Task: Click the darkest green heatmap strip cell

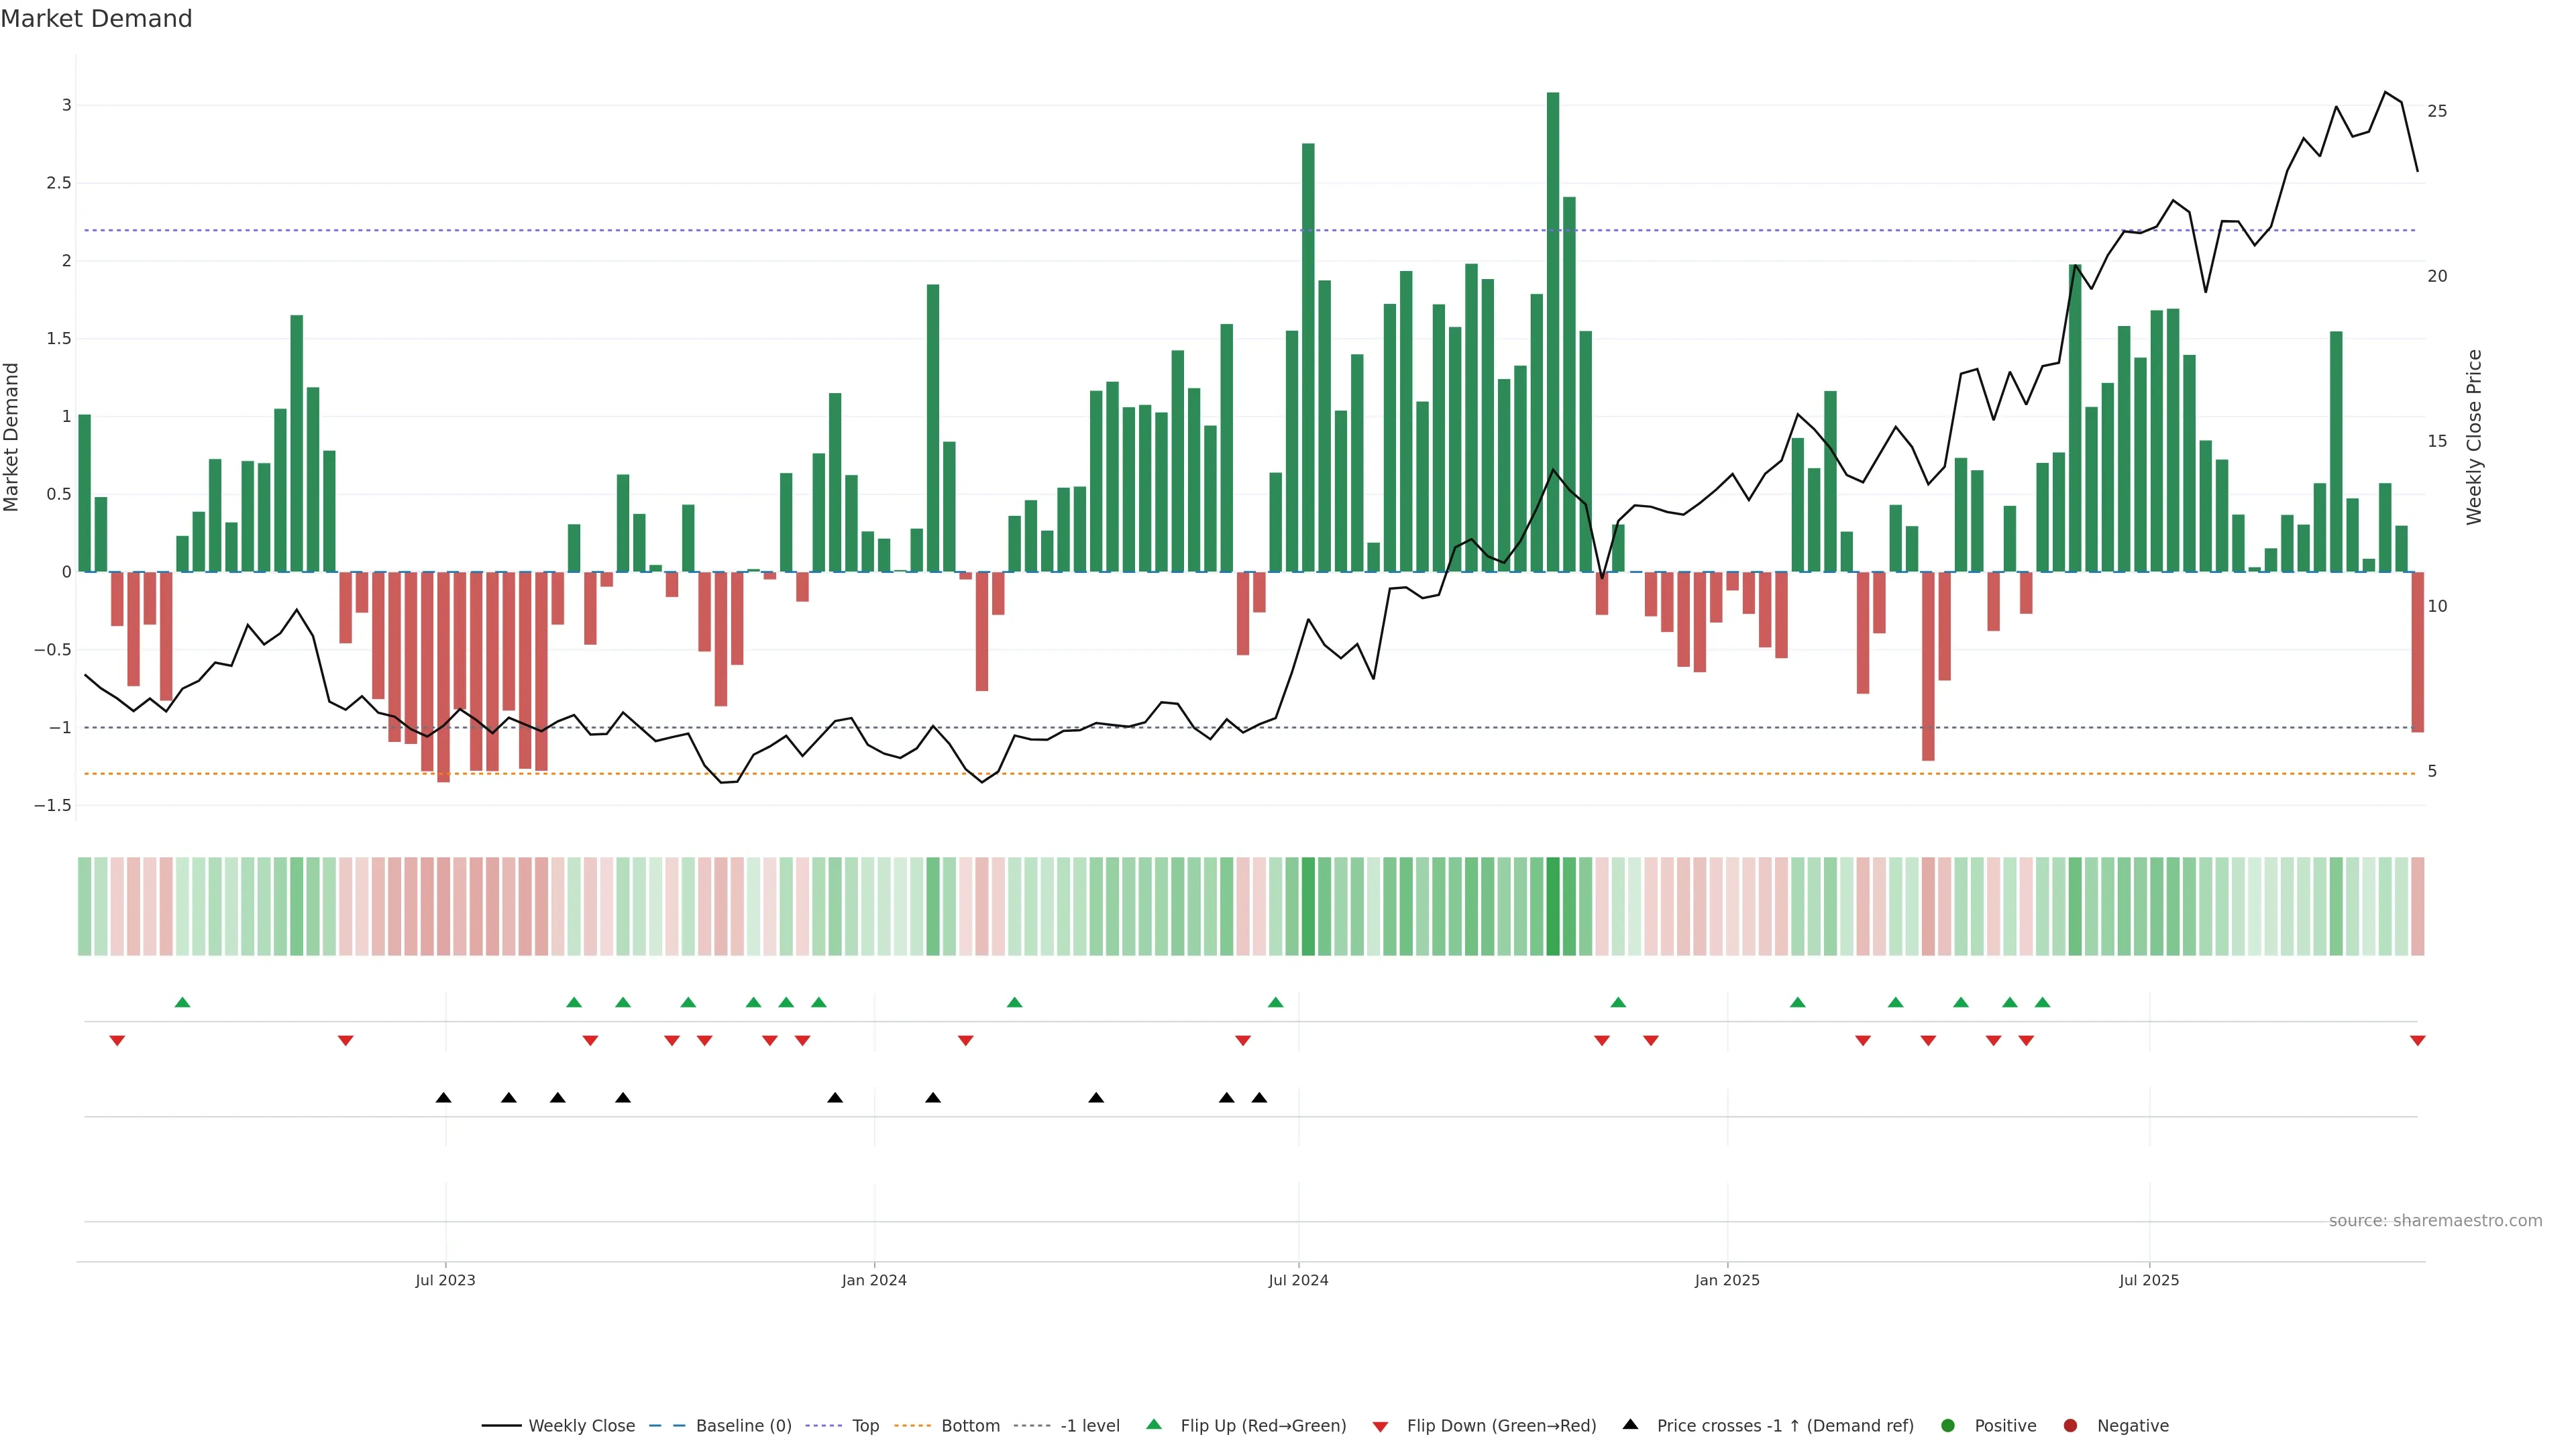Action: pyautogui.click(x=1552, y=906)
